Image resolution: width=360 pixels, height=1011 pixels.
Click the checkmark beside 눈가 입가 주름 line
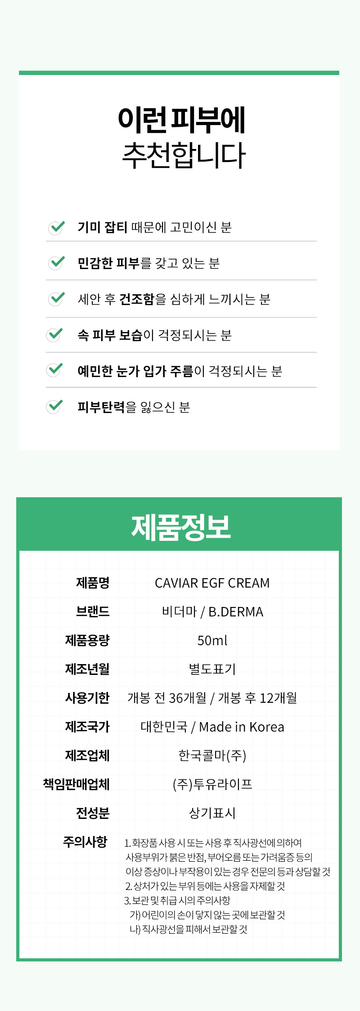pyautogui.click(x=54, y=370)
